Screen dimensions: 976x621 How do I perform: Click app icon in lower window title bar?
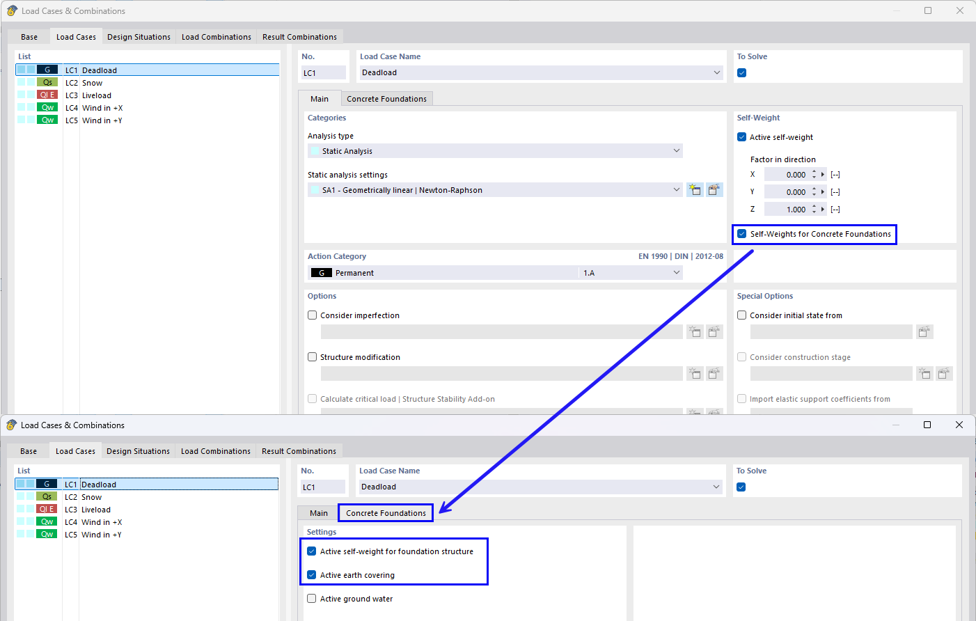(11, 425)
